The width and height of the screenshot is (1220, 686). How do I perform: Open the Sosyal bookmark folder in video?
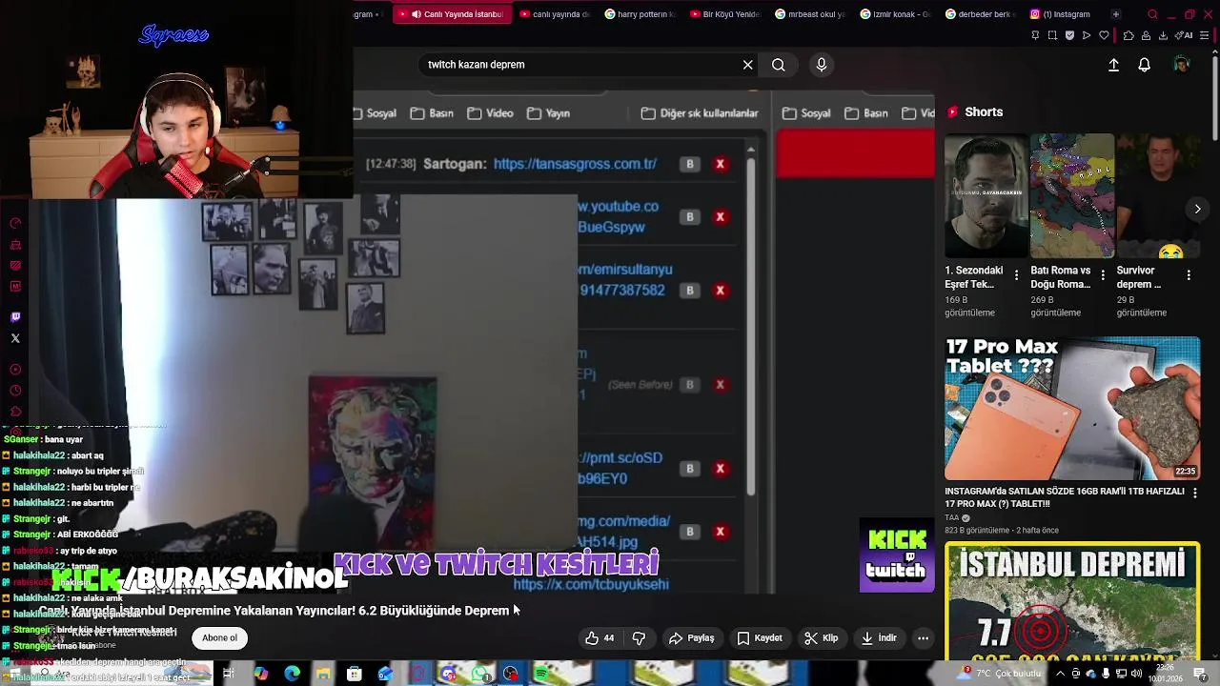click(375, 113)
